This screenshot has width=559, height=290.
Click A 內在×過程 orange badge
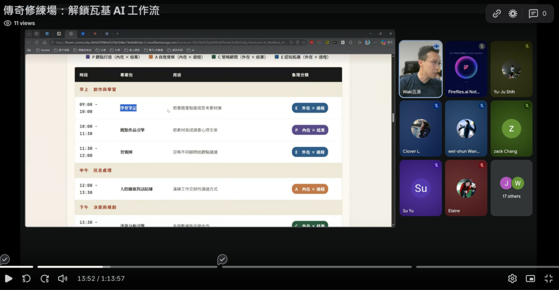click(310, 189)
